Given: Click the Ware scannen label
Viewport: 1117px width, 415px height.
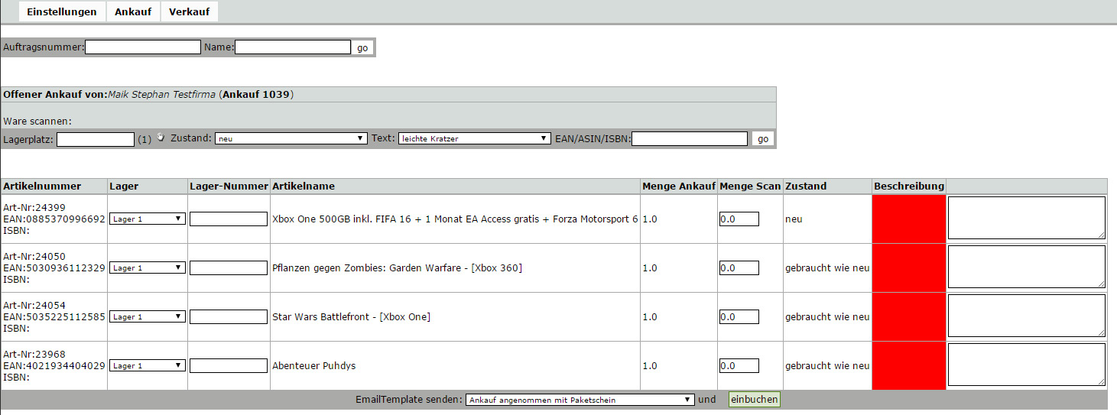Looking at the screenshot, I should coord(37,121).
